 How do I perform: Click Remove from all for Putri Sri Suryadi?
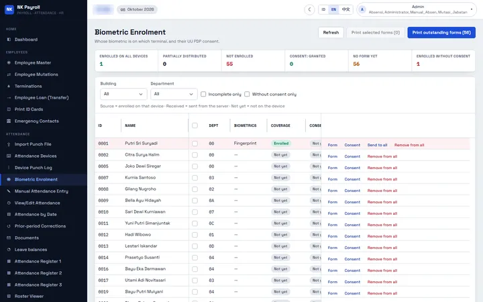point(409,145)
